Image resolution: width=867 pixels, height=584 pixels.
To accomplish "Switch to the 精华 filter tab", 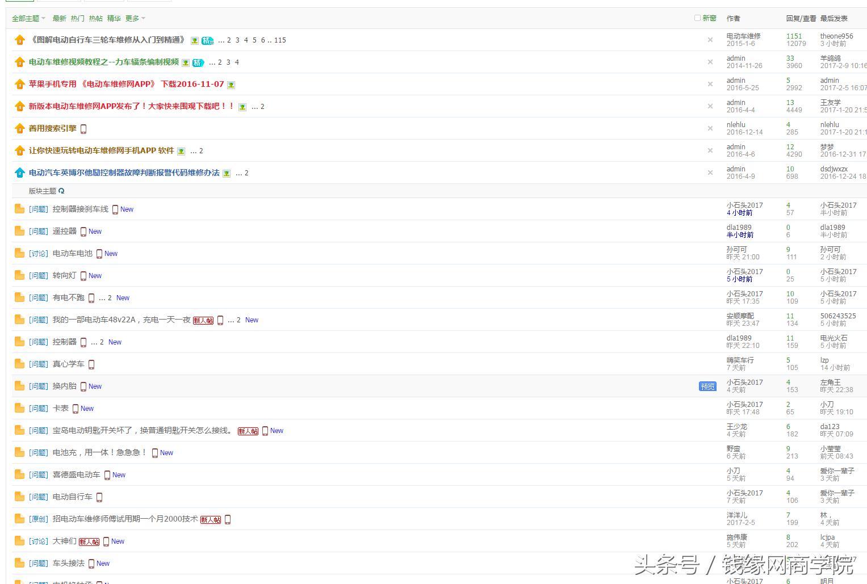I will (x=113, y=18).
